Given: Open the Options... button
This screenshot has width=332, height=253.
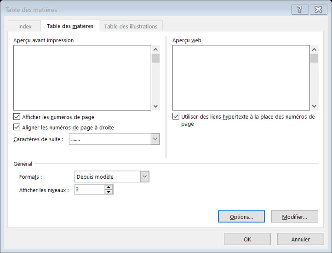Looking at the screenshot, I should [x=241, y=216].
